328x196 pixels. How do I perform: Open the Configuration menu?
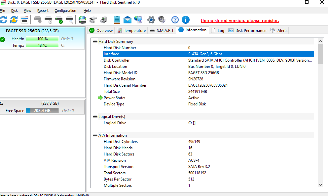[x=65, y=11]
